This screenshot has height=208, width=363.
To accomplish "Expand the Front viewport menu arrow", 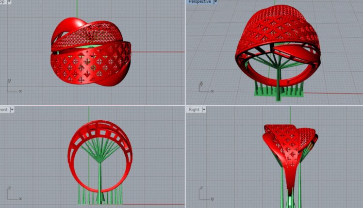I will coord(11,110).
